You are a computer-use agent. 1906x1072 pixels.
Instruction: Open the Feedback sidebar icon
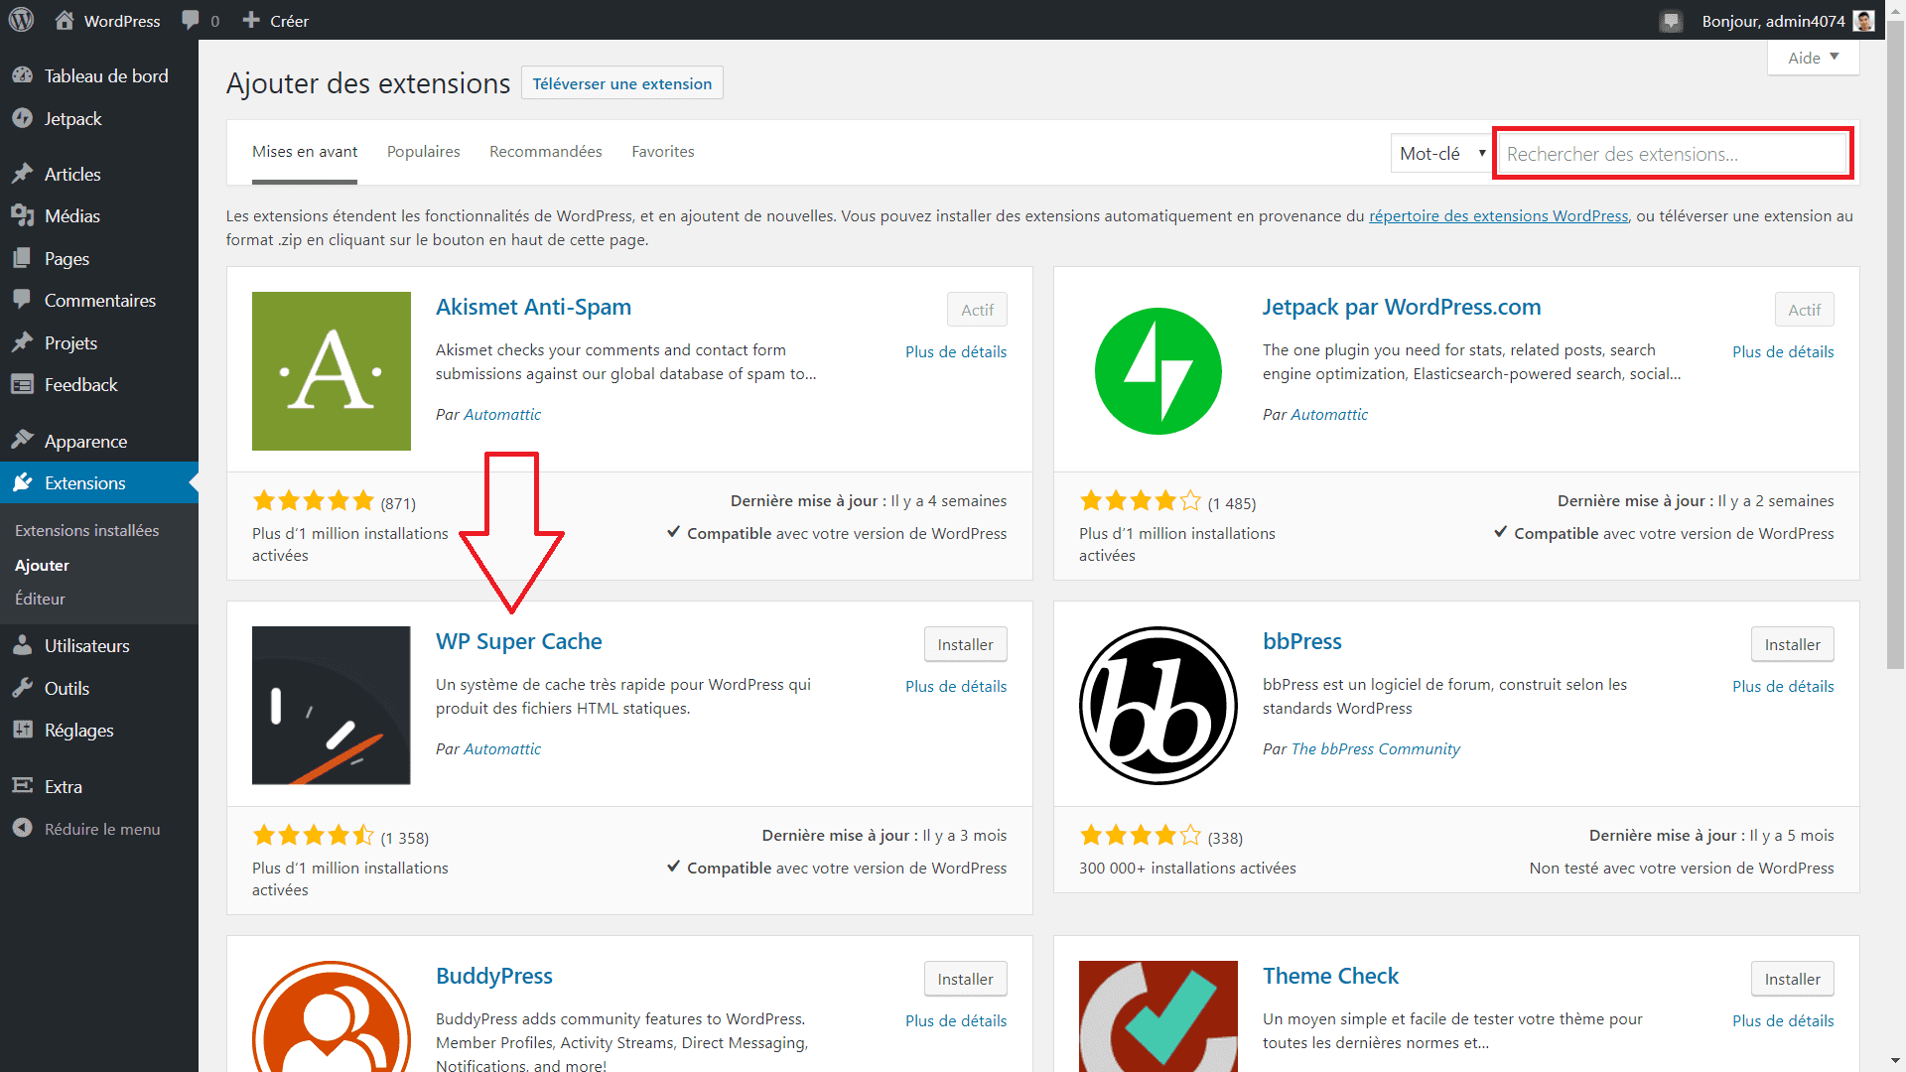pyautogui.click(x=22, y=384)
